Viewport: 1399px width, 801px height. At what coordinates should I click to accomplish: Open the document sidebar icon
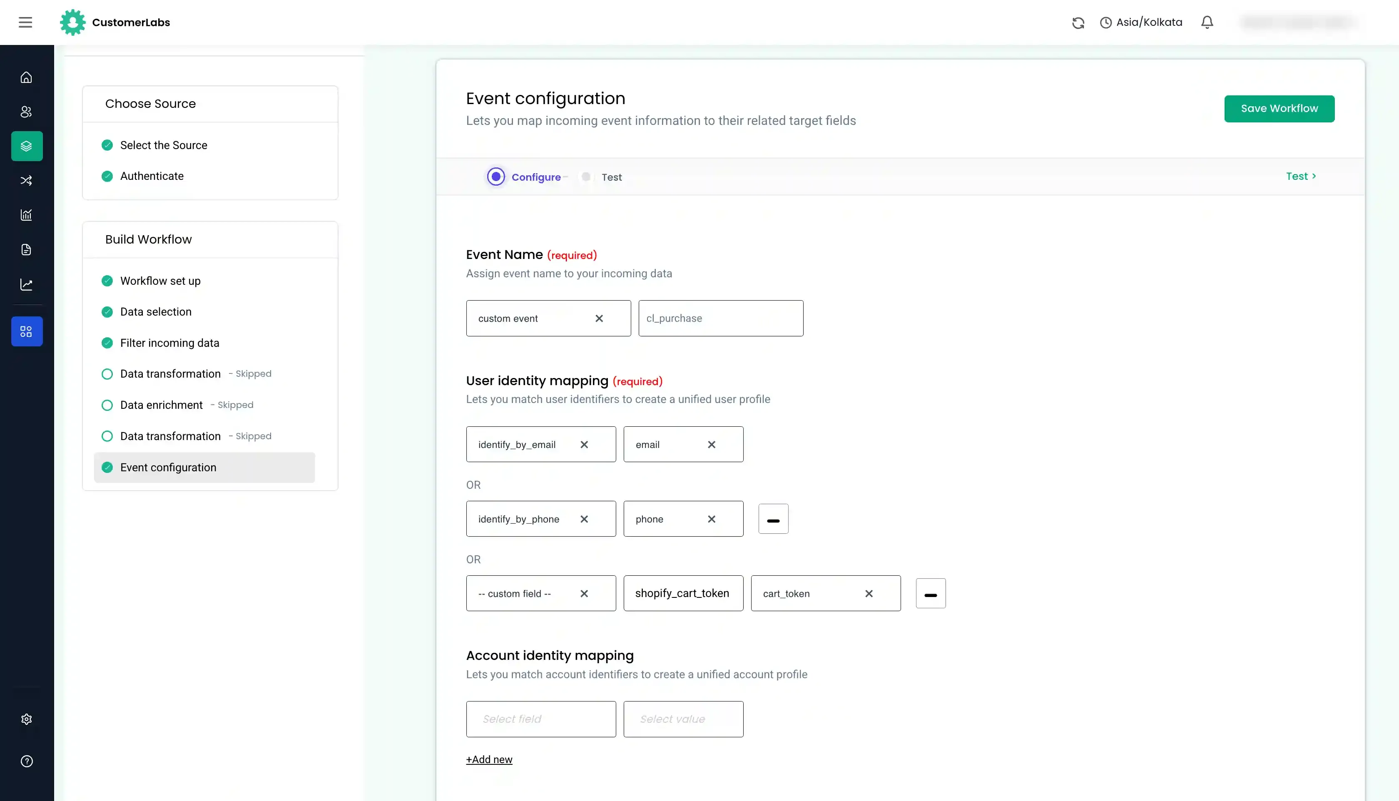click(26, 250)
